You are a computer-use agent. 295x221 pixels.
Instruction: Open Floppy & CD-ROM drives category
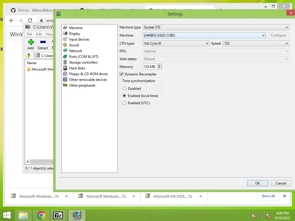[88, 74]
